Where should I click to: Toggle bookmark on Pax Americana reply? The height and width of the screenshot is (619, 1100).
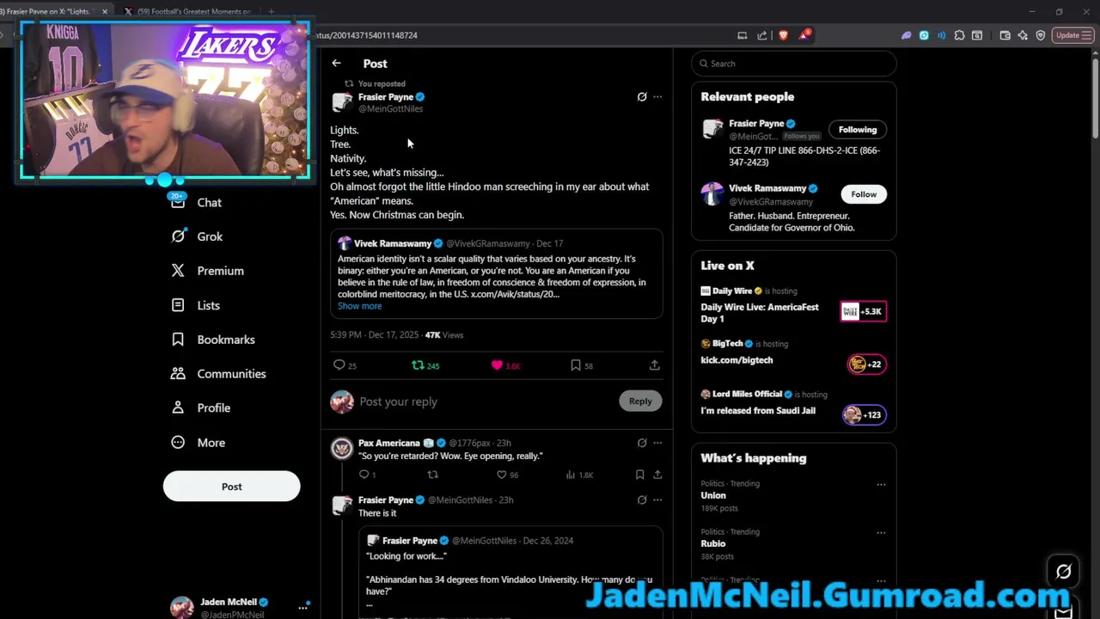coord(639,475)
